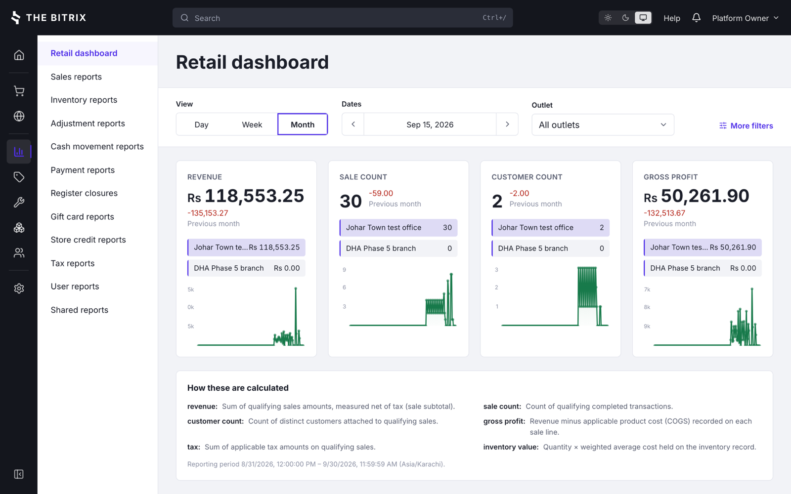Open the stacked cubes inventory icon
The width and height of the screenshot is (791, 494).
(x=19, y=228)
